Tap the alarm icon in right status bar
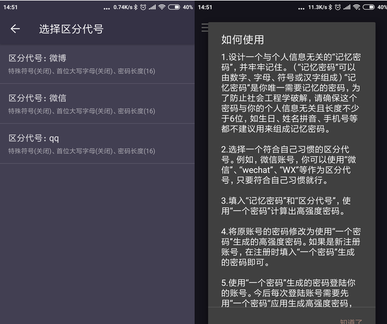Viewport: 387px width, 324px height. (338, 7)
